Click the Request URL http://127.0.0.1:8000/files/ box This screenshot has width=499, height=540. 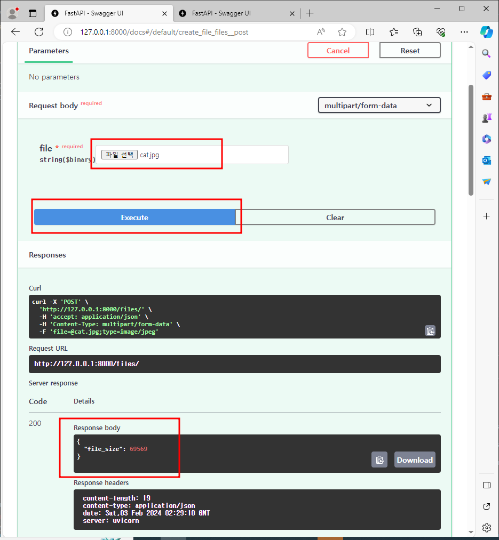[234, 364]
